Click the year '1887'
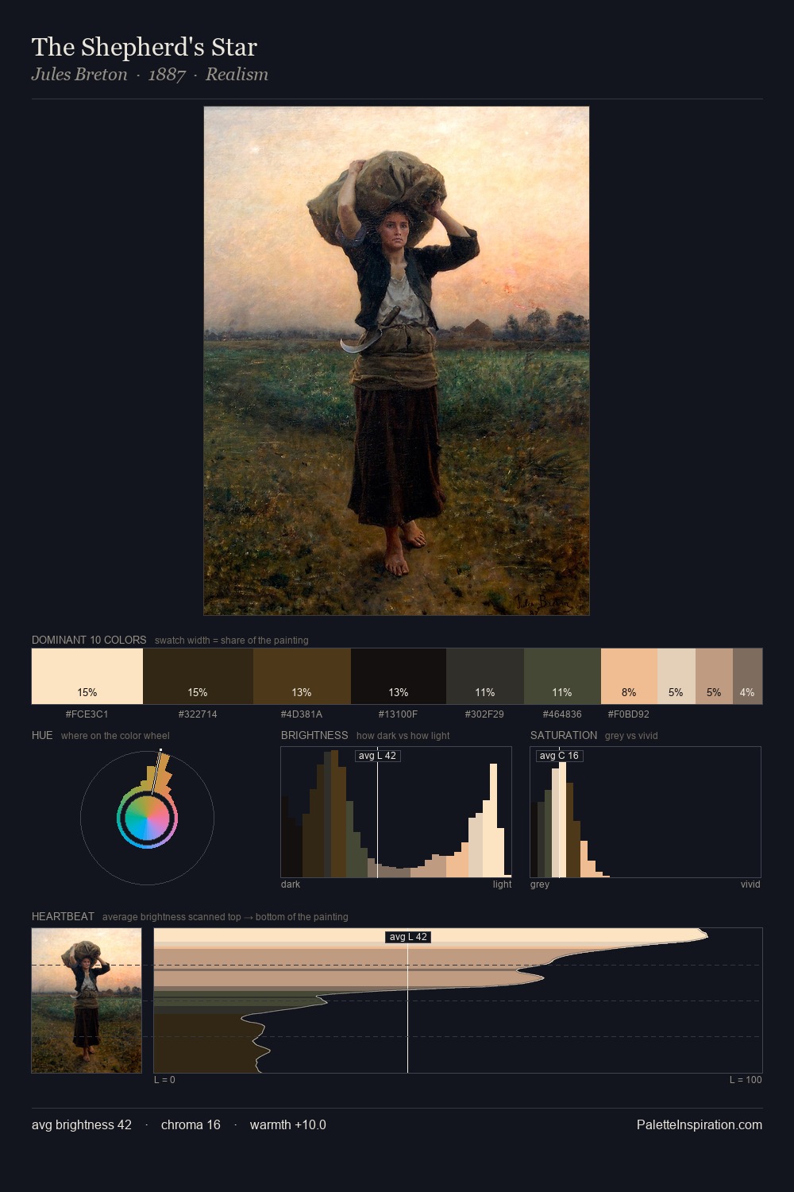 pyautogui.click(x=167, y=75)
